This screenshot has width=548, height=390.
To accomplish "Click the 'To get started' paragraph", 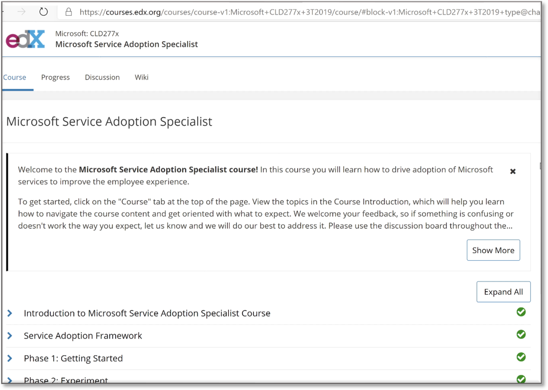I will [x=265, y=214].
